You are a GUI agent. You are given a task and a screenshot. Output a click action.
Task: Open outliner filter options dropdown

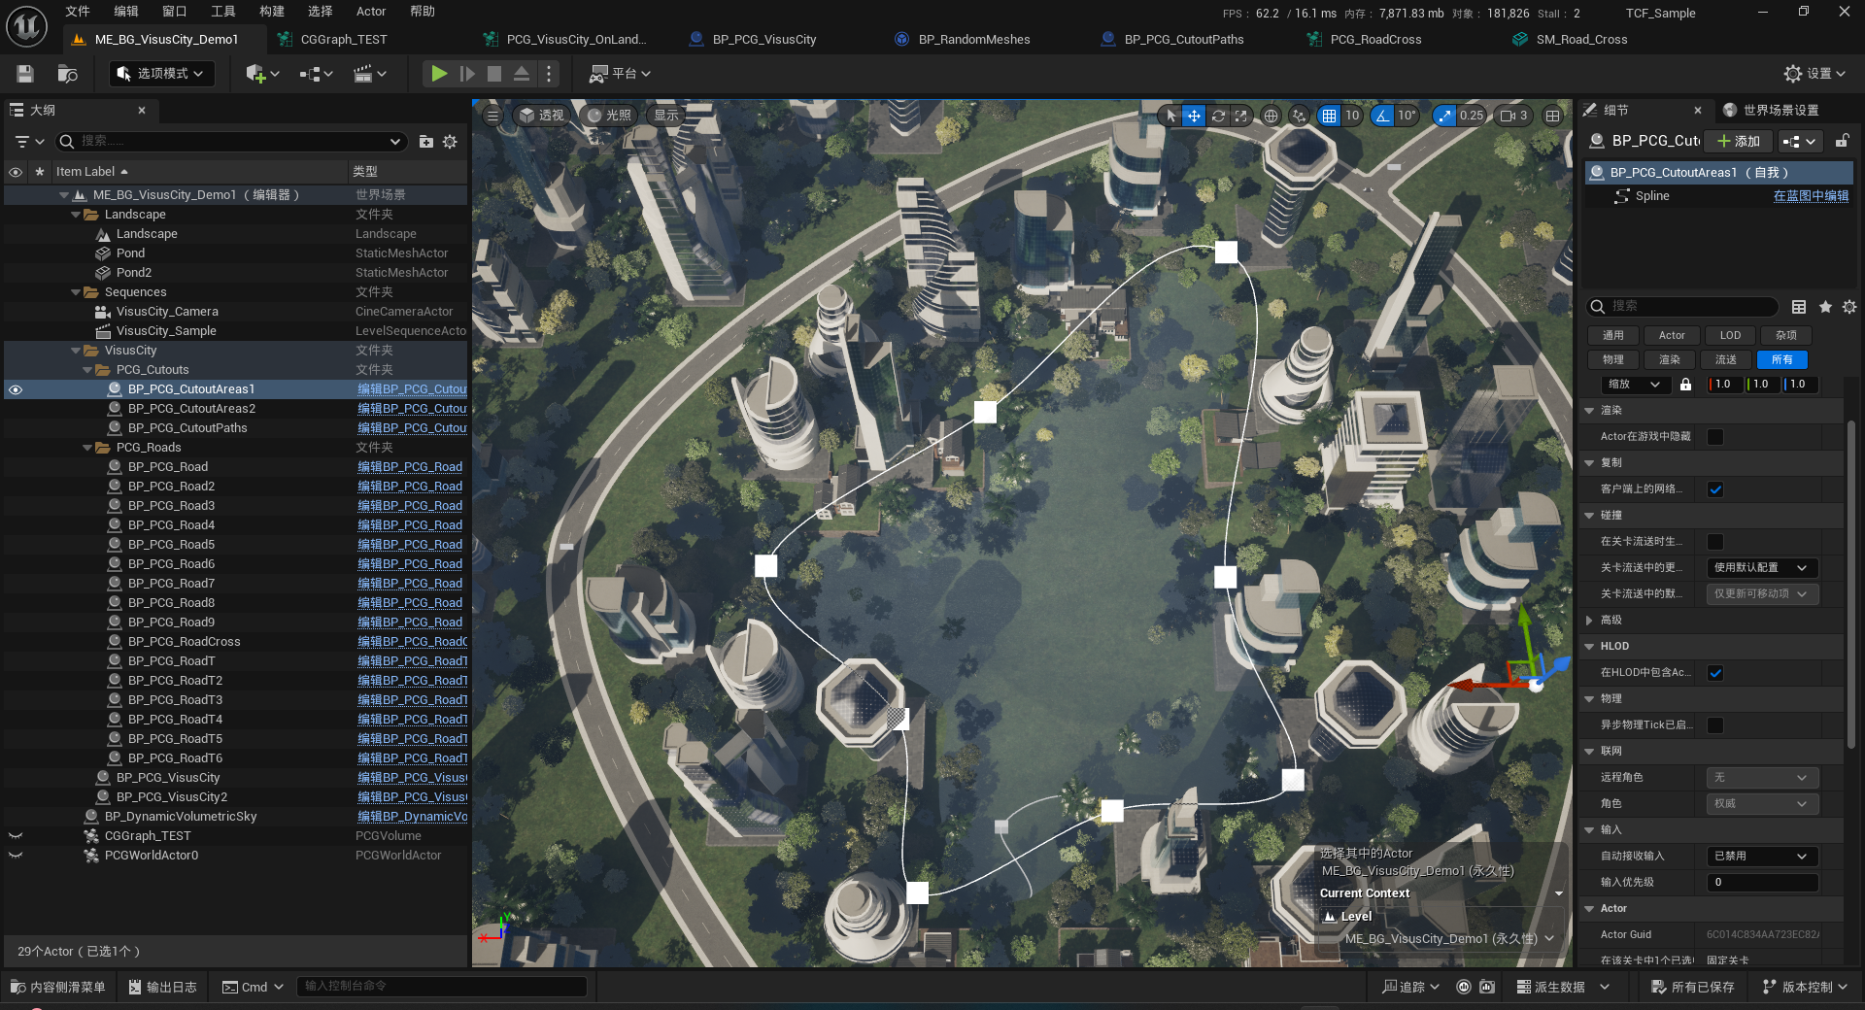click(29, 142)
